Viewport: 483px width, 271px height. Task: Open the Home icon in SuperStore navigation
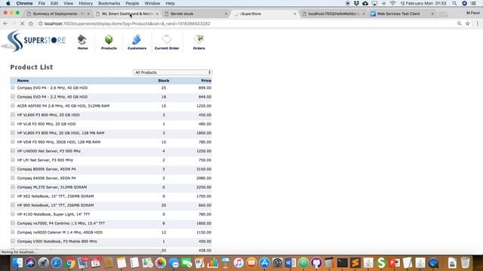[82, 40]
